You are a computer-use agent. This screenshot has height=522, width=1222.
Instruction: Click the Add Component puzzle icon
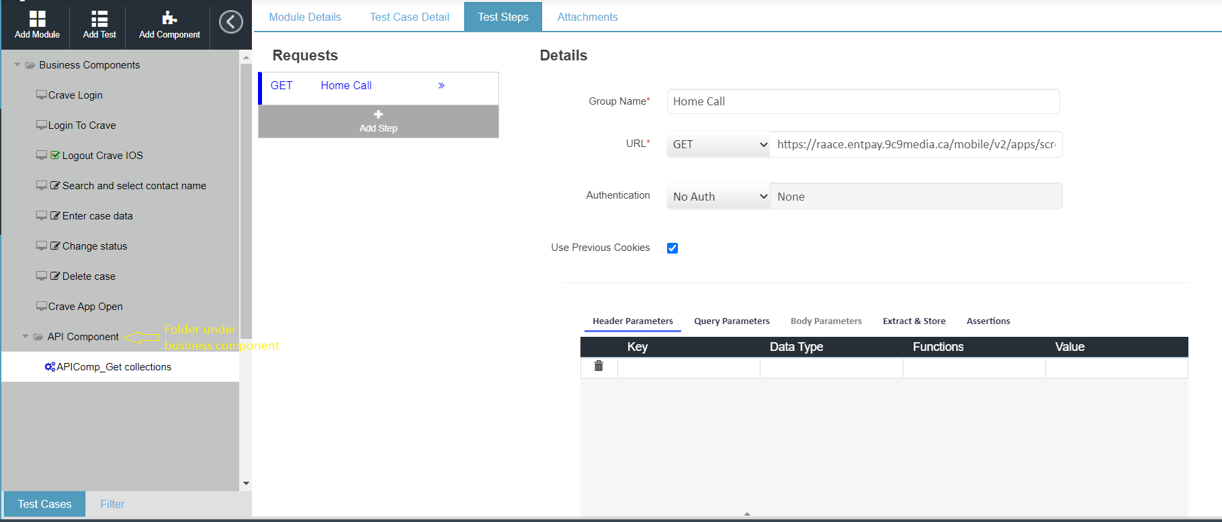[x=169, y=18]
